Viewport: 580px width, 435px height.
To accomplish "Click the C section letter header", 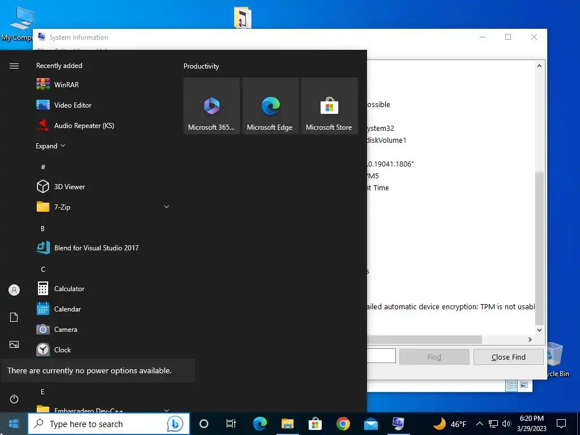I will [43, 269].
